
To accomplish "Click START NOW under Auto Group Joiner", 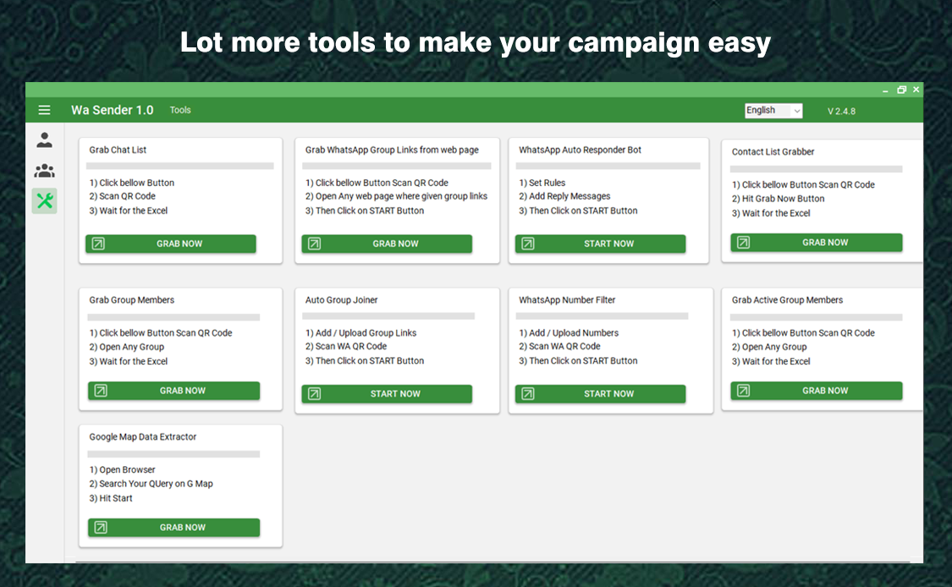I will point(387,393).
